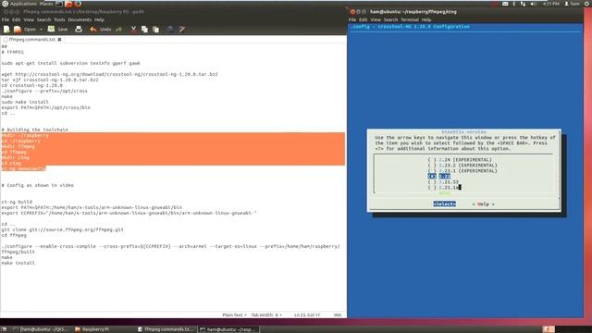Select the checked 2.22 version option
The height and width of the screenshot is (333, 592).
[x=439, y=177]
